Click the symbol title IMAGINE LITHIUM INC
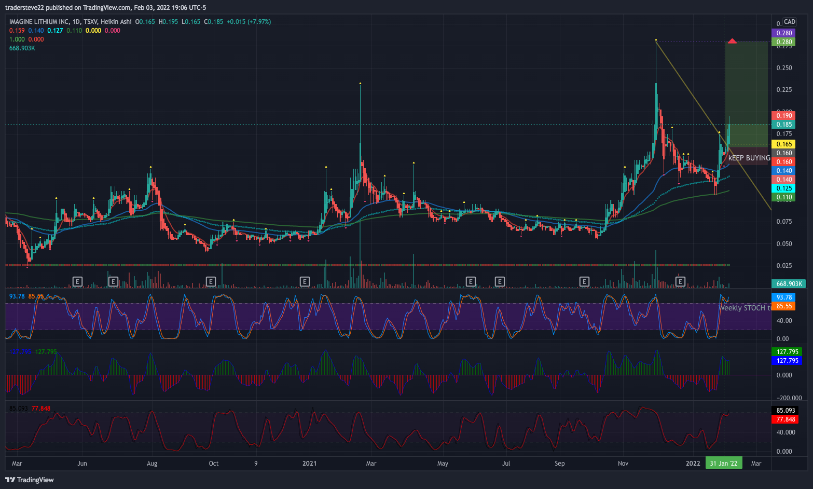The width and height of the screenshot is (813, 489). point(39,22)
